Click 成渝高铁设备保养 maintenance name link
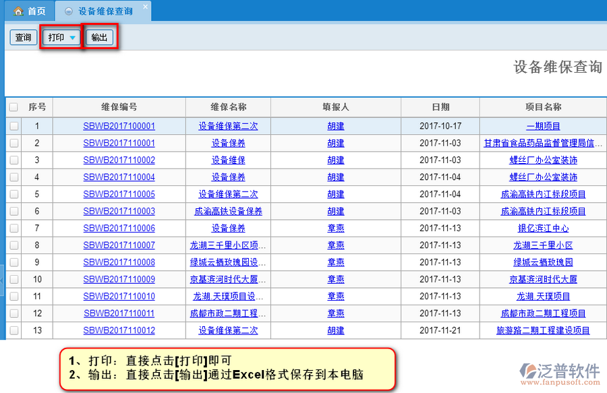The image size is (607, 393). [x=228, y=211]
